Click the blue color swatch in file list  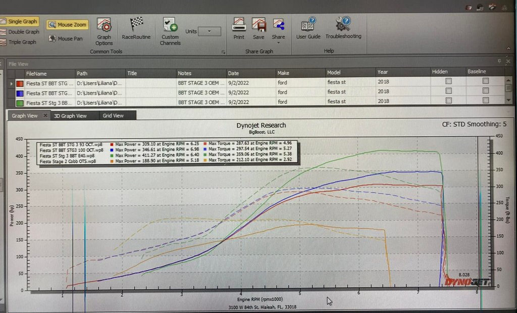[x=20, y=94]
